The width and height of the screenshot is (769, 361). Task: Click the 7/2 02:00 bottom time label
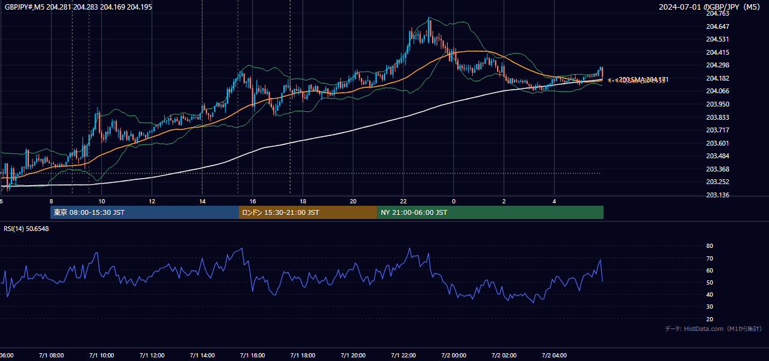504,356
